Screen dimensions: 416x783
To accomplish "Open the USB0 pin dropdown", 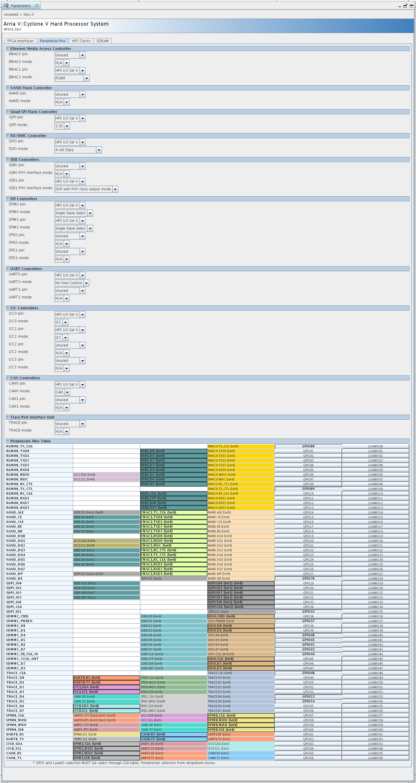I will coord(70,166).
